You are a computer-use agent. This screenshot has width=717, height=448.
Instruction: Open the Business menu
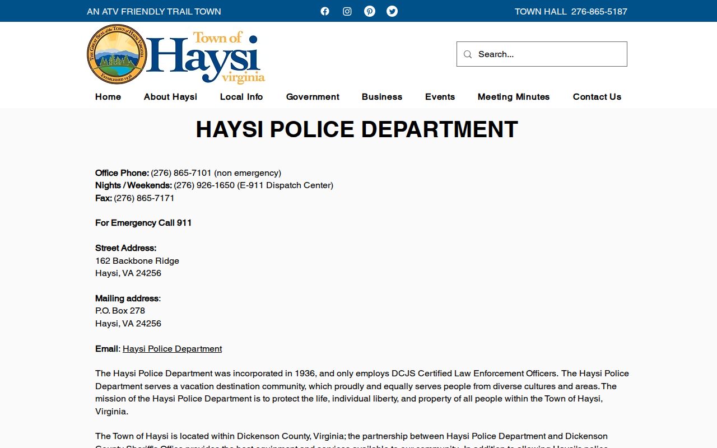[x=382, y=97]
